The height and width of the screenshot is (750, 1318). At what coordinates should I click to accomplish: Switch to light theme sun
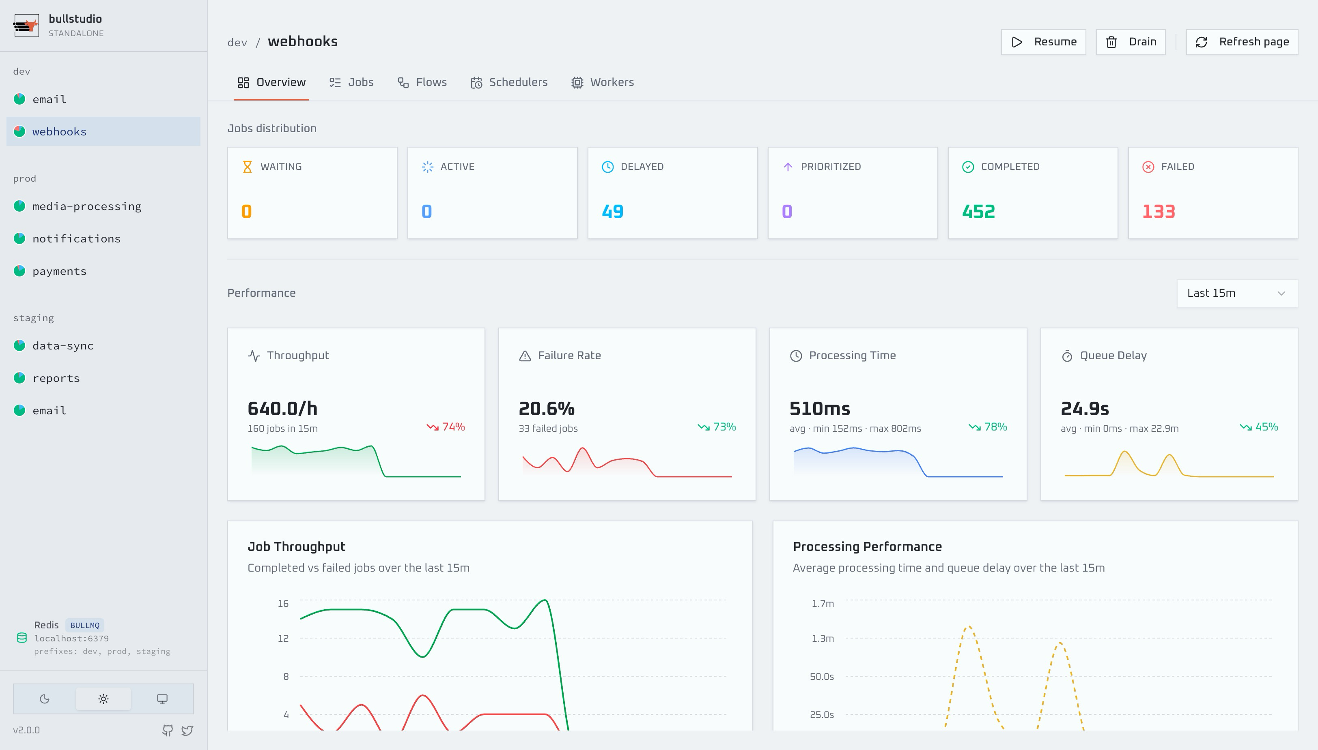[103, 699]
